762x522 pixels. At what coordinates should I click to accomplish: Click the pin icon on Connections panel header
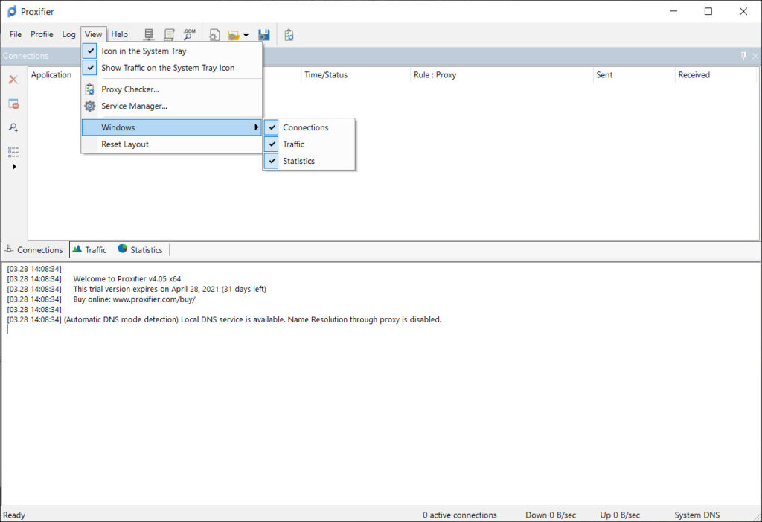click(743, 56)
